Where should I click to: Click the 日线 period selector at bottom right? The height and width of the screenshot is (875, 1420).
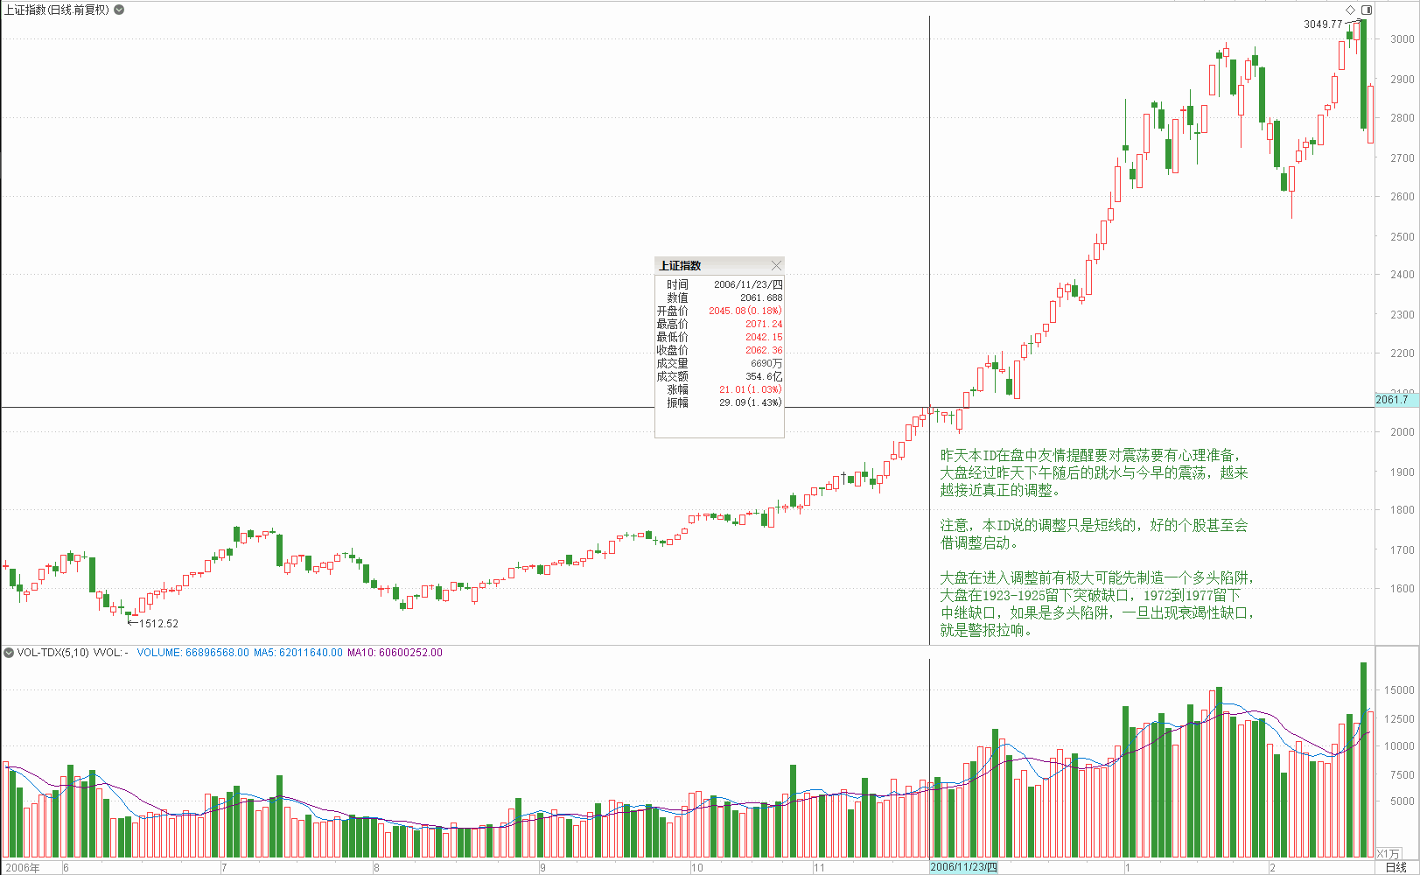(1396, 867)
